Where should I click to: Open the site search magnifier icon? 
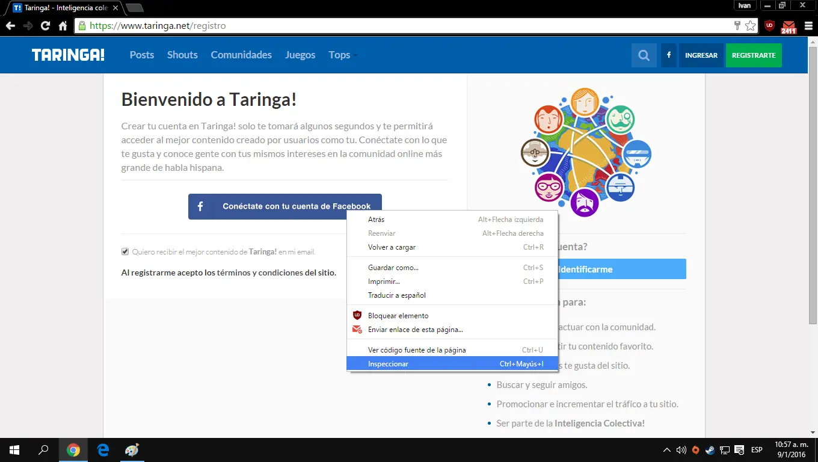tap(644, 55)
